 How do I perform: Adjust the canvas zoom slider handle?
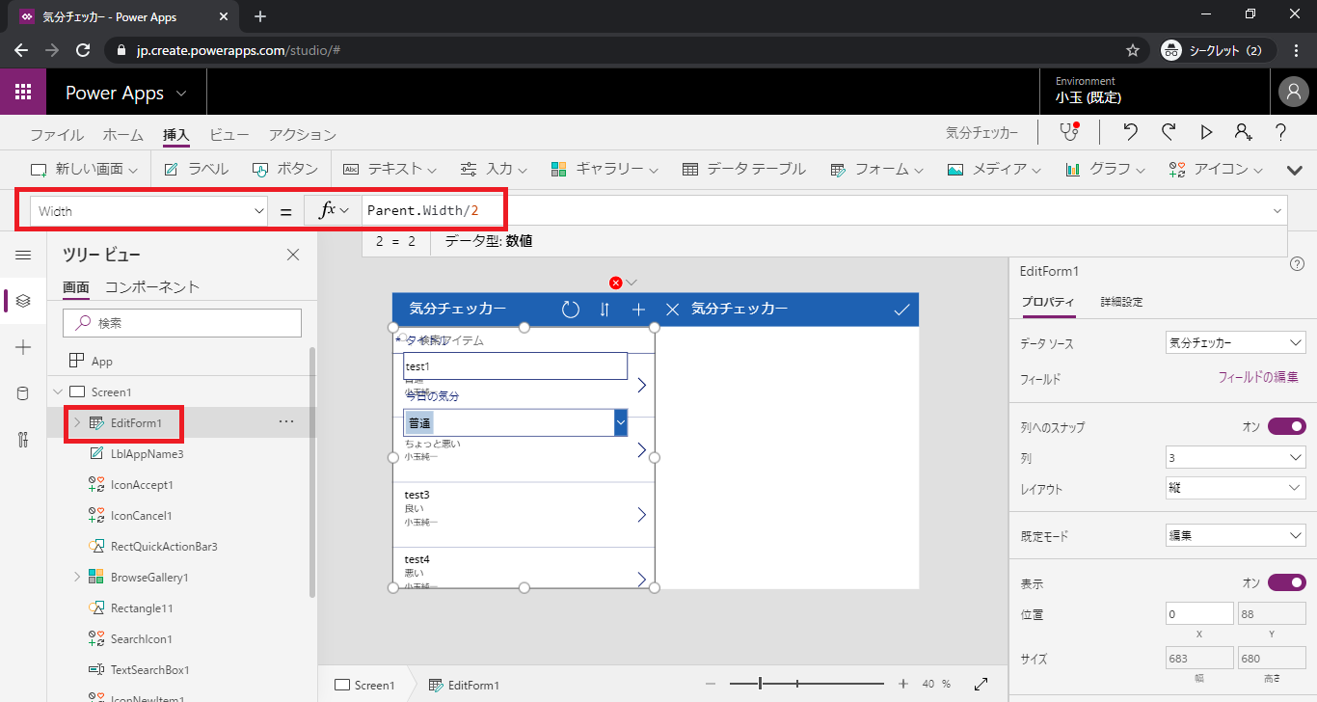pyautogui.click(x=761, y=684)
